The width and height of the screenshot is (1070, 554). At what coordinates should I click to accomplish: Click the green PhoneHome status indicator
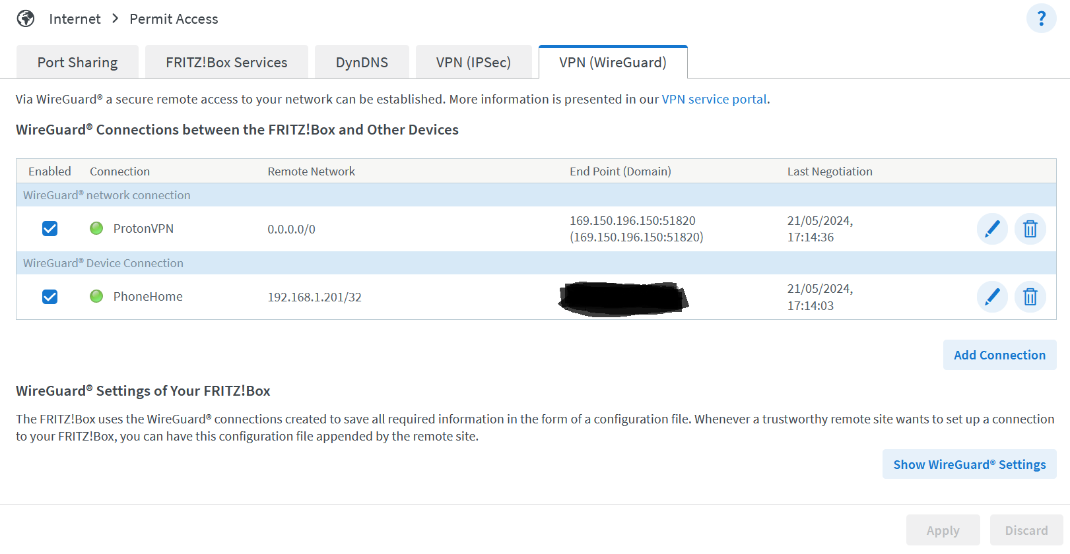coord(96,296)
